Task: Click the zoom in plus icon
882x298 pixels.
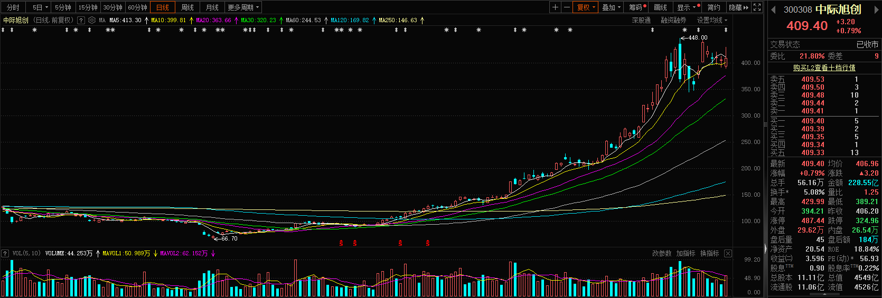Action: (x=555, y=7)
